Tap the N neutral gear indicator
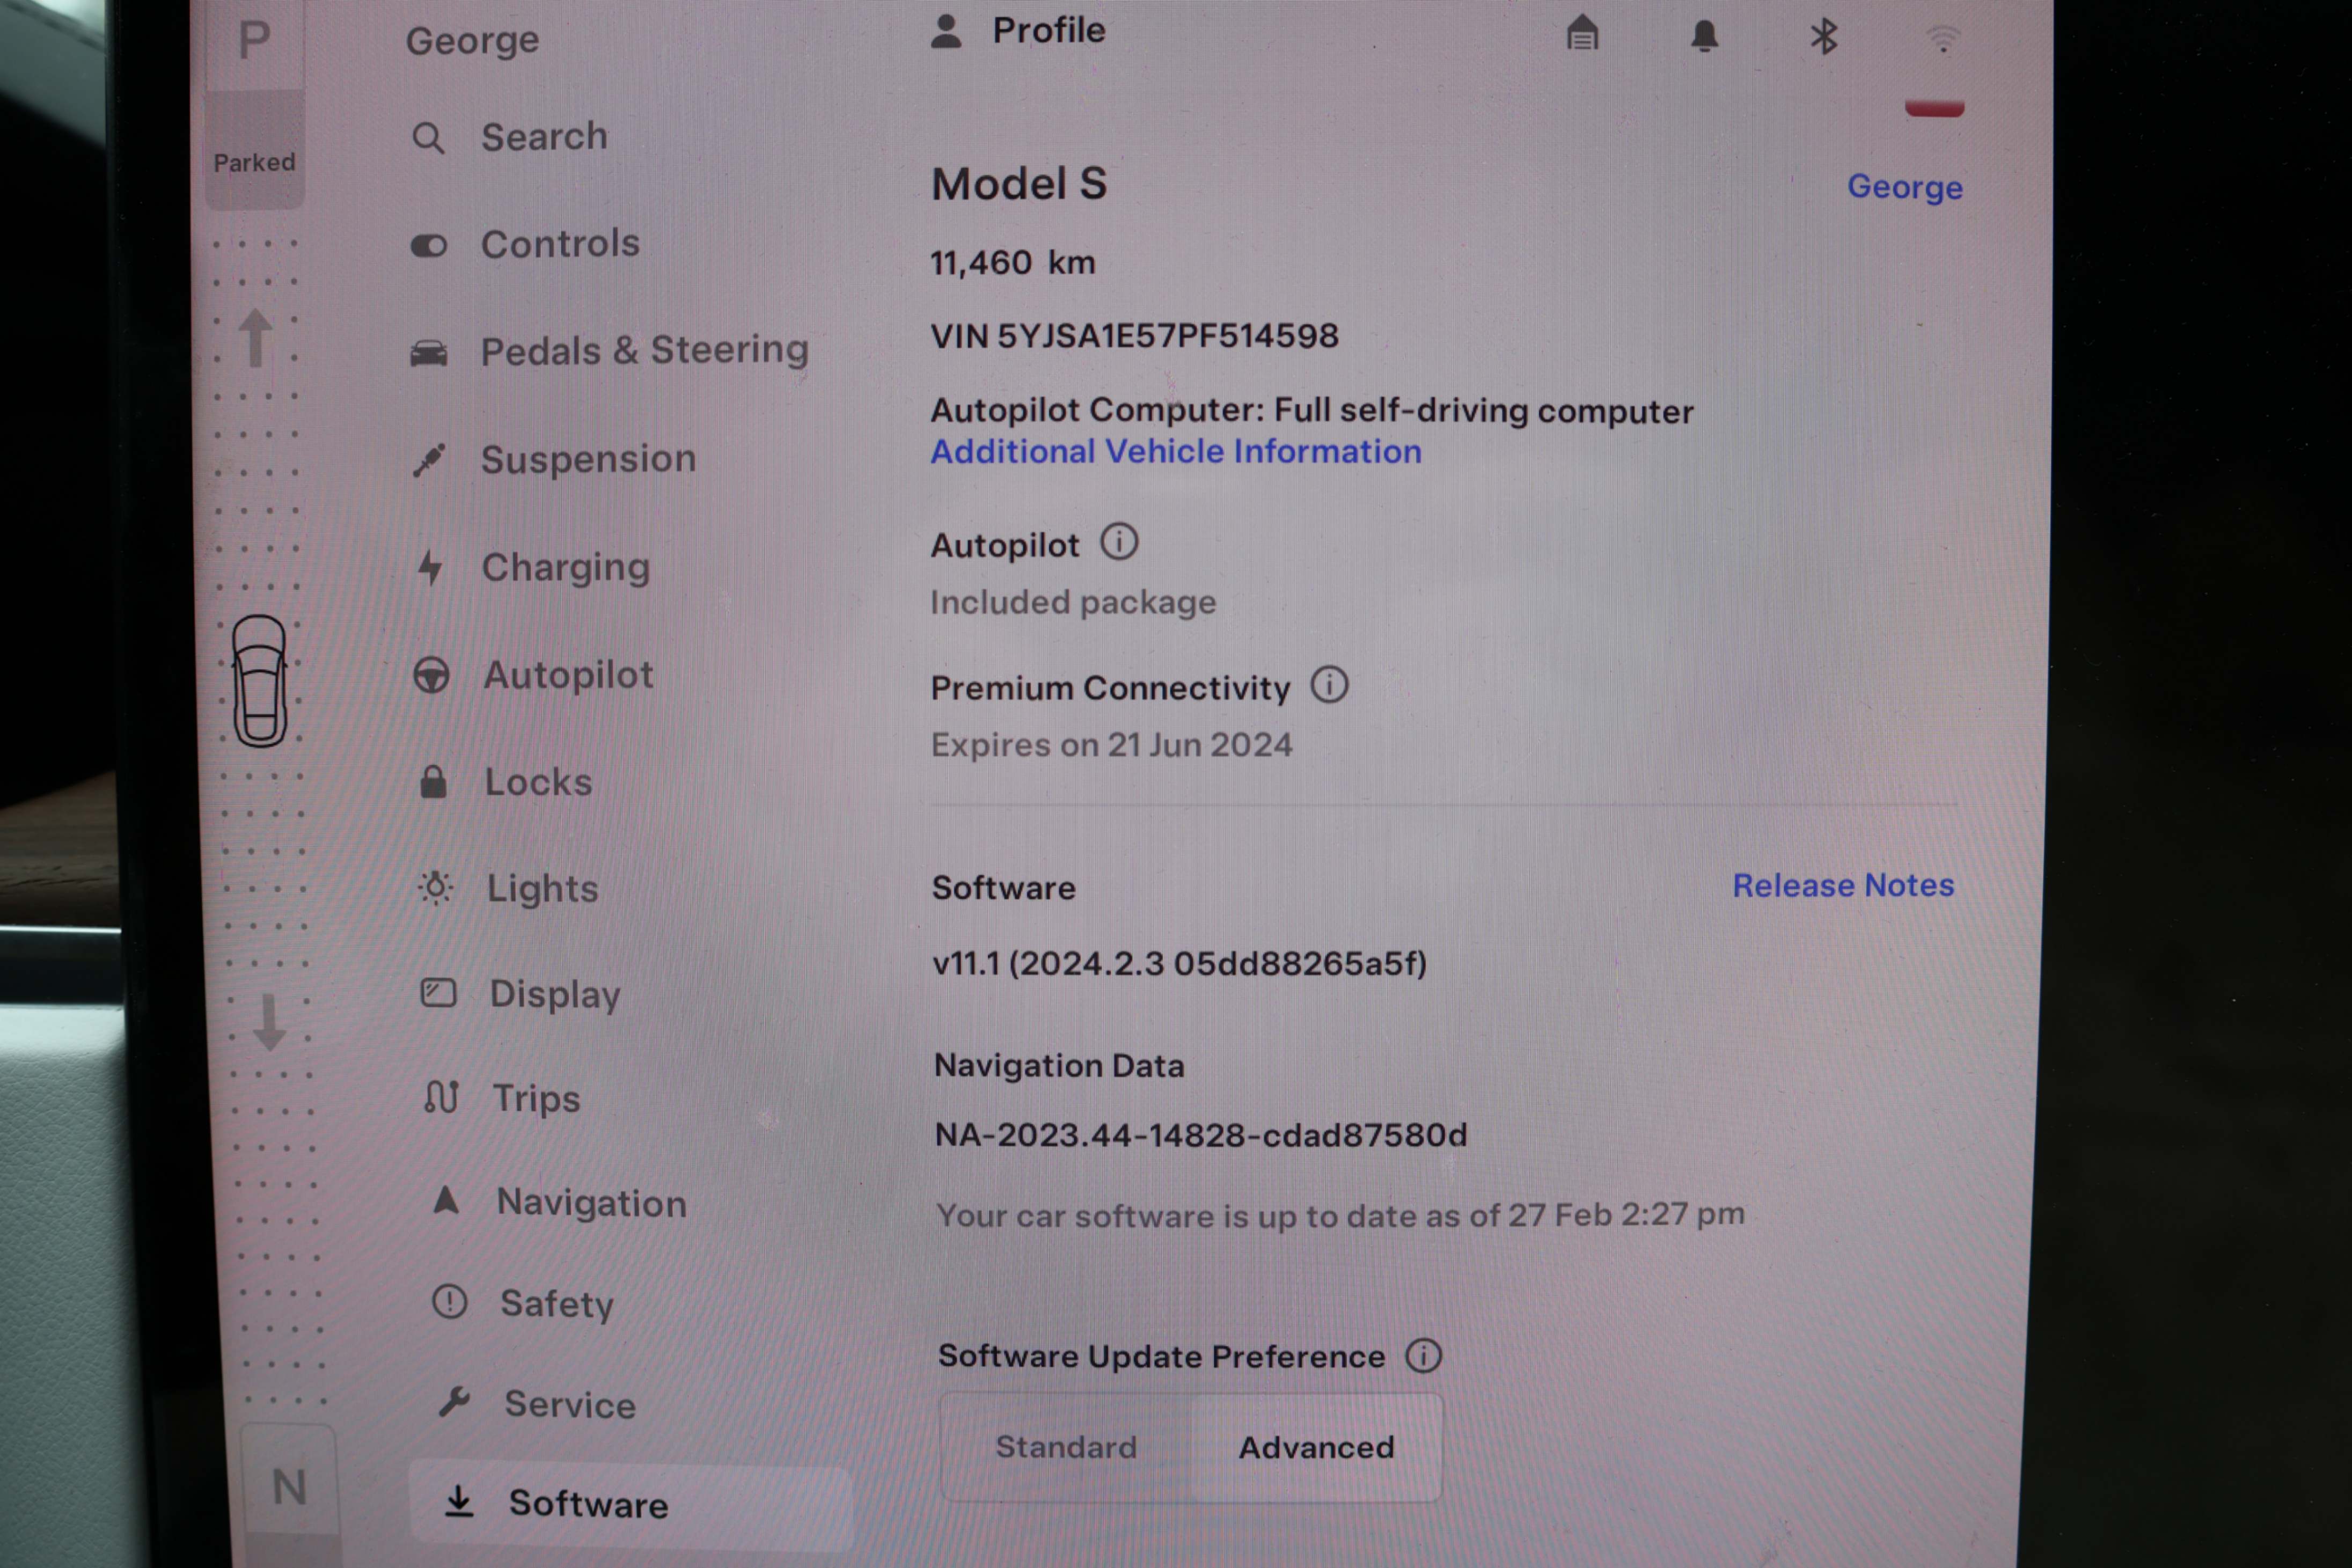The height and width of the screenshot is (1568, 2352). click(290, 1488)
